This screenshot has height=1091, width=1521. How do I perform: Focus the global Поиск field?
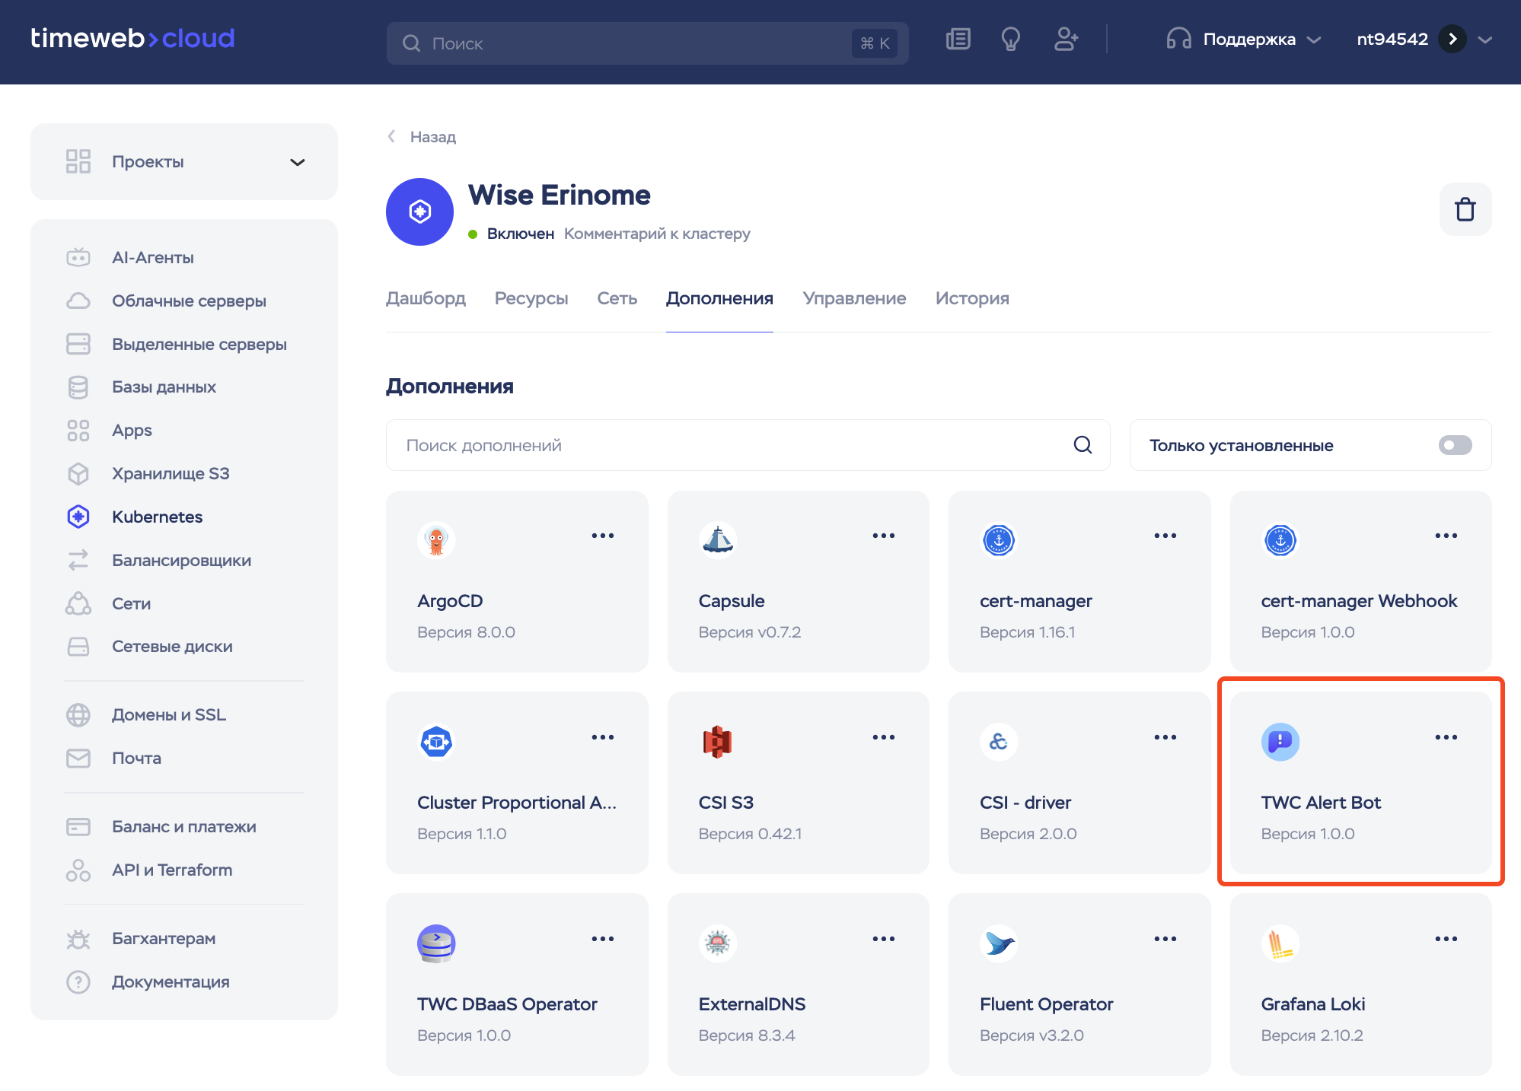click(647, 43)
